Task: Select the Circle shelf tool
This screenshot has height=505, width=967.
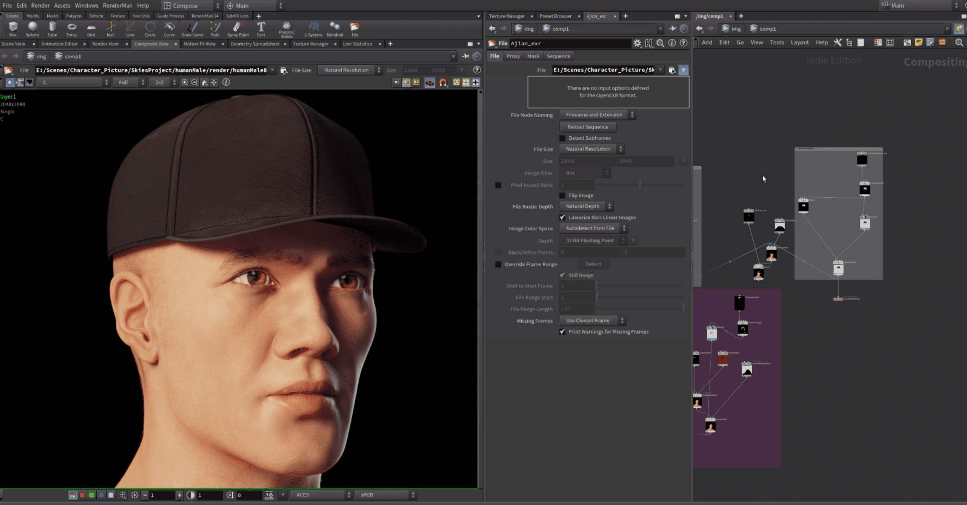Action: [150, 29]
